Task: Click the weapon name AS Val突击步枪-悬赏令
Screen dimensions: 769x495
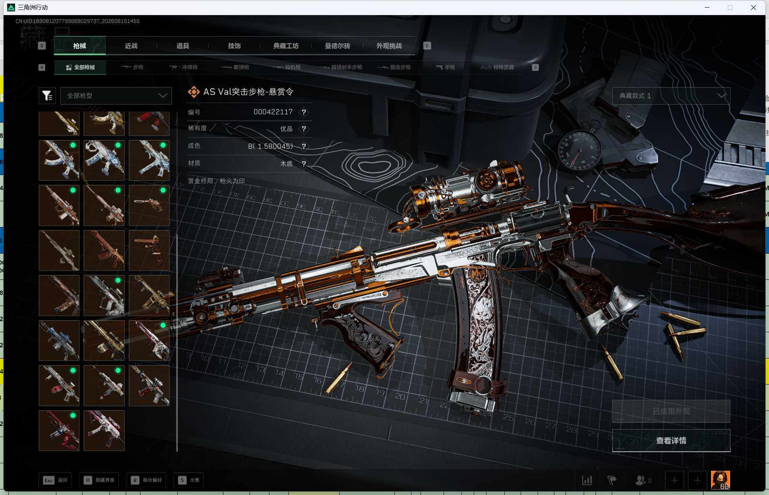Action: (248, 92)
